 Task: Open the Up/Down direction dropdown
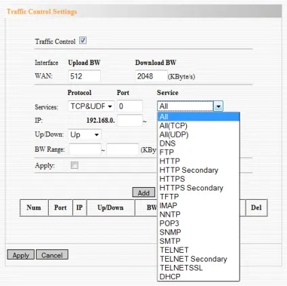(85, 135)
